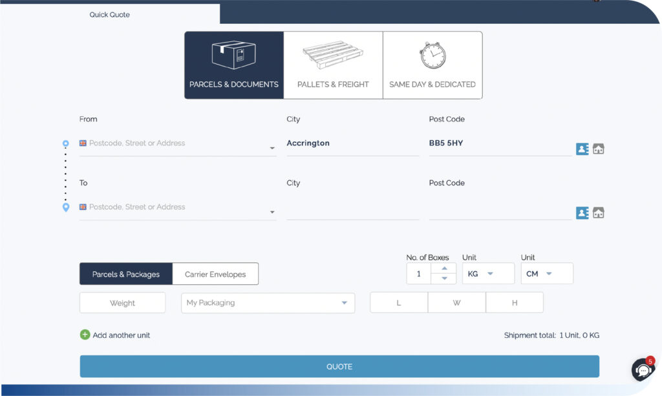662x396 pixels.
Task: Switch to the Pallets & Freight option
Action: [x=332, y=65]
